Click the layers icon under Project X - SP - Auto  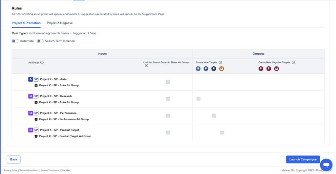click(36, 85)
